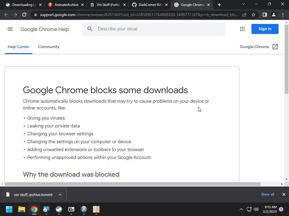Click the search magnifier icon
289x216 pixels.
[90, 29]
